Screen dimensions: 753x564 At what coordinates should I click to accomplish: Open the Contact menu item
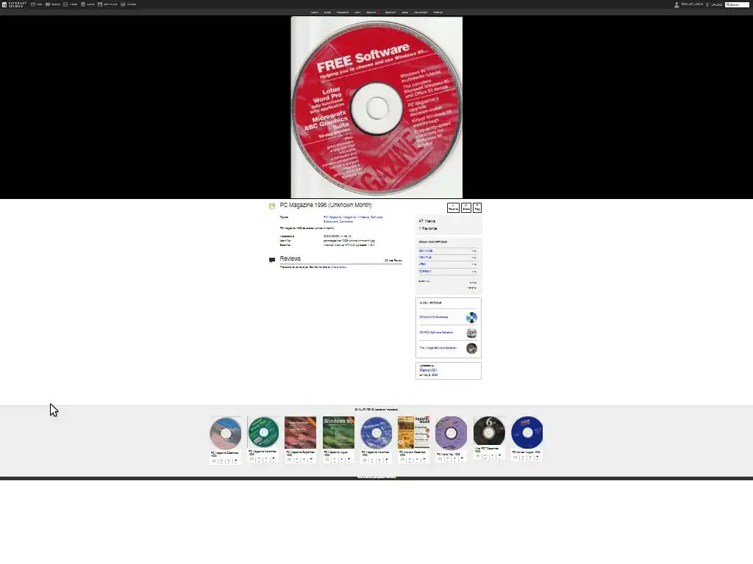[390, 12]
